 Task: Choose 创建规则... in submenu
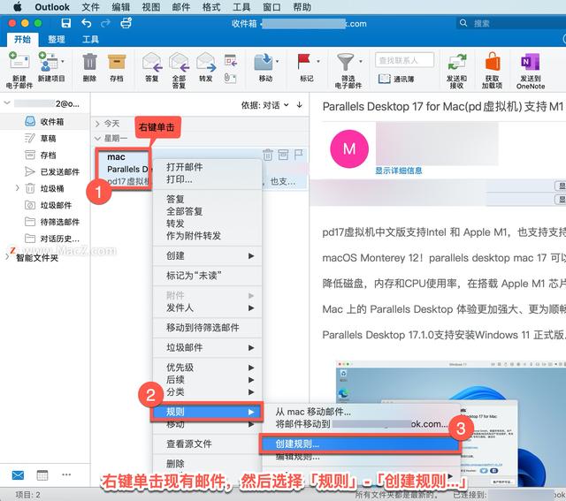360,444
